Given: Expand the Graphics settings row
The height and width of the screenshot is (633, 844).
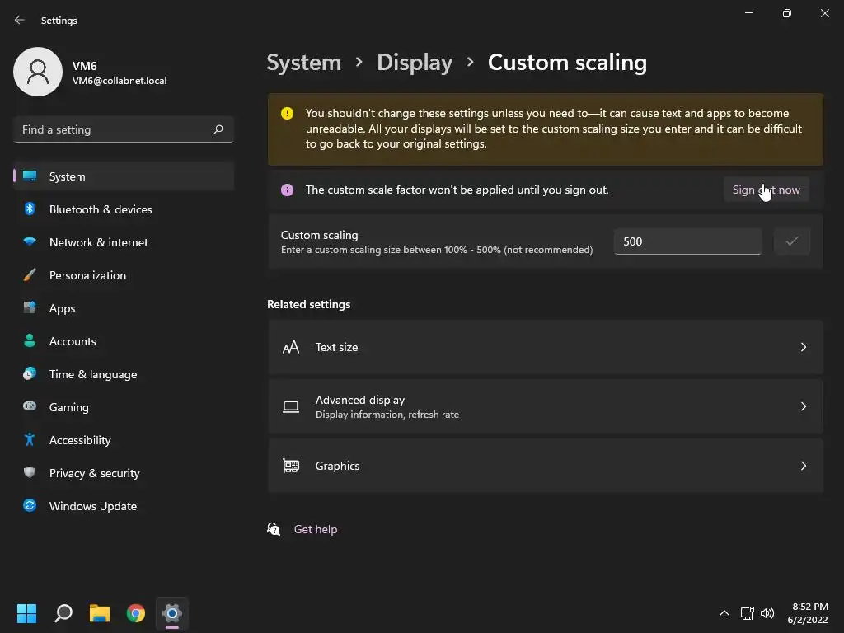Looking at the screenshot, I should click(545, 466).
